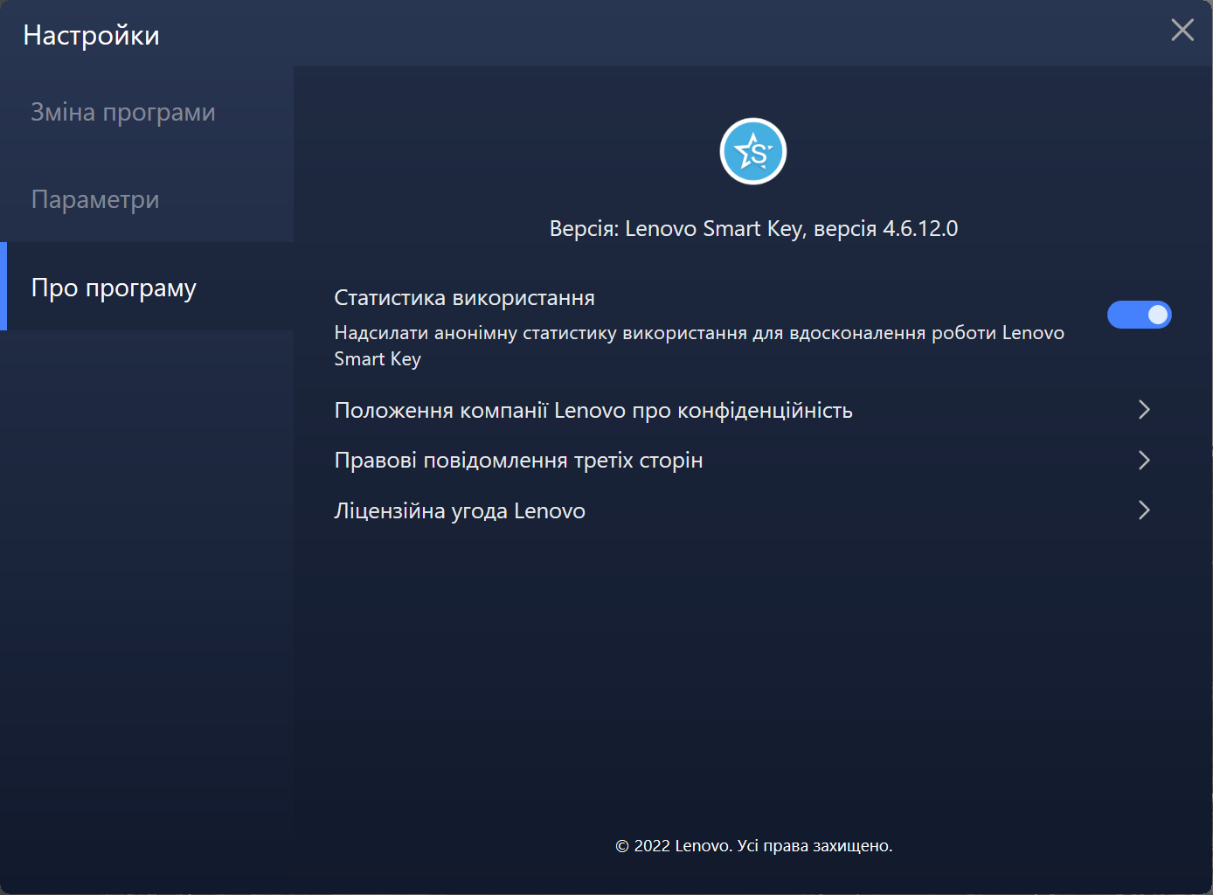The height and width of the screenshot is (895, 1213).
Task: Toggle the Статистика використання switch
Action: tap(1139, 315)
